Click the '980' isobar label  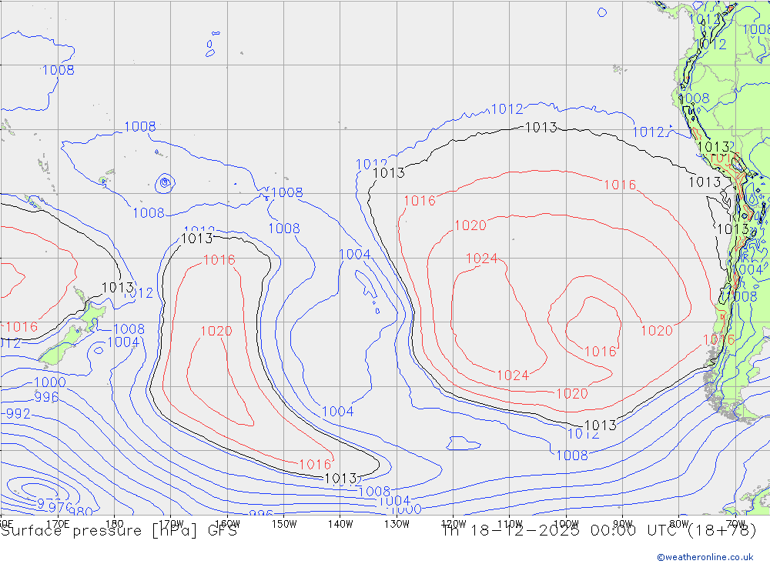[x=81, y=512]
